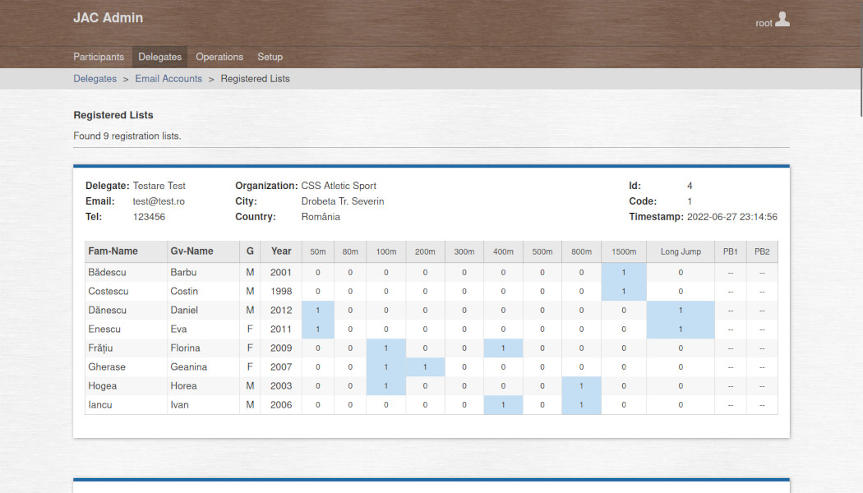Go to Delegates breadcrumb link

(x=95, y=79)
